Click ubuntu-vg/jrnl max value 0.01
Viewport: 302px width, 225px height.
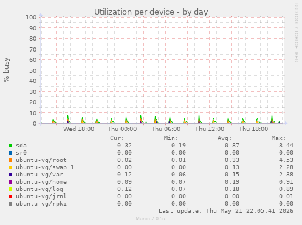point(286,196)
